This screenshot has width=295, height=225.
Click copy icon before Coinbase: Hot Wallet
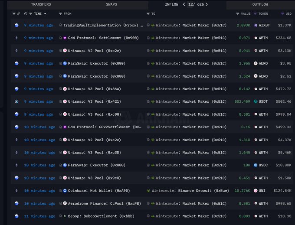61,191
